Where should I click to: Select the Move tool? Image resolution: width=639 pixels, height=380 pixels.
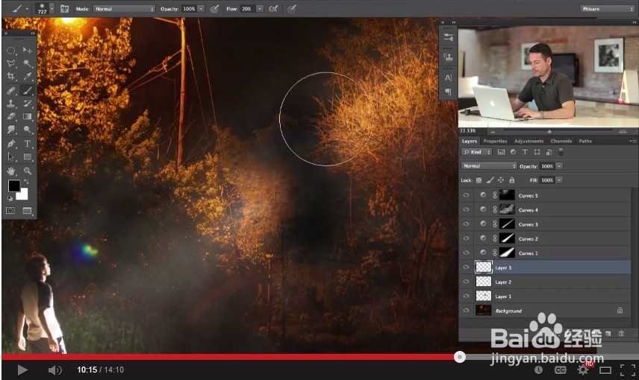[x=28, y=50]
